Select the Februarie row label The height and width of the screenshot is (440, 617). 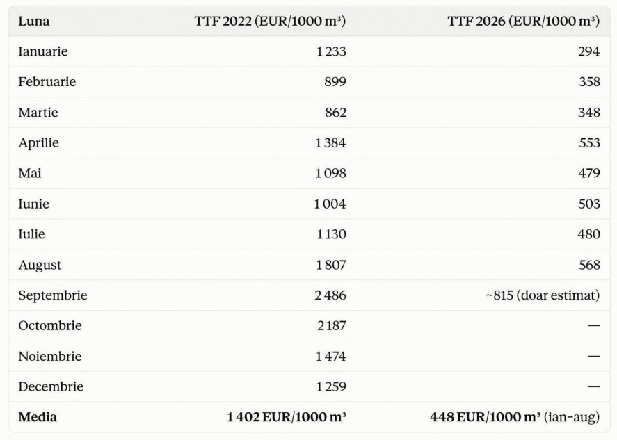[47, 82]
